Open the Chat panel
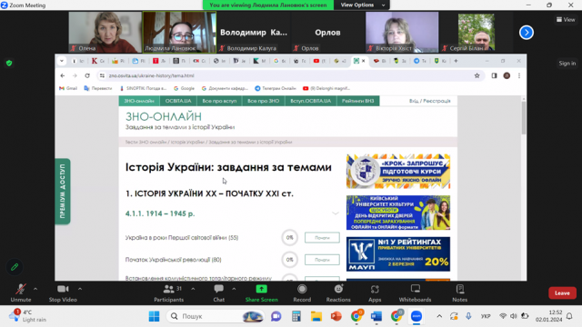The width and height of the screenshot is (582, 327). point(218,292)
